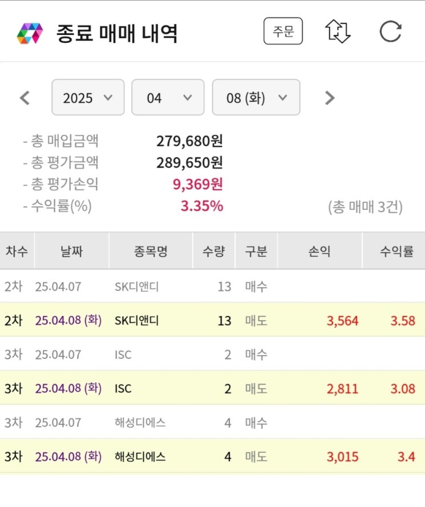Click the 손익 column header

click(320, 251)
